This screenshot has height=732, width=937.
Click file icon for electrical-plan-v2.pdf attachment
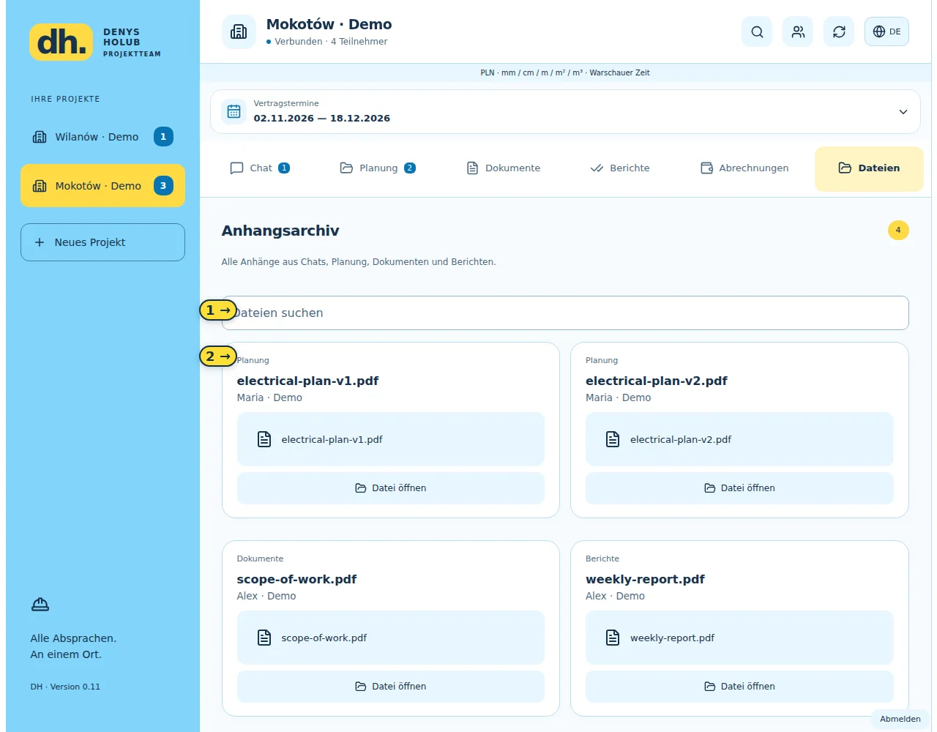[x=613, y=439]
